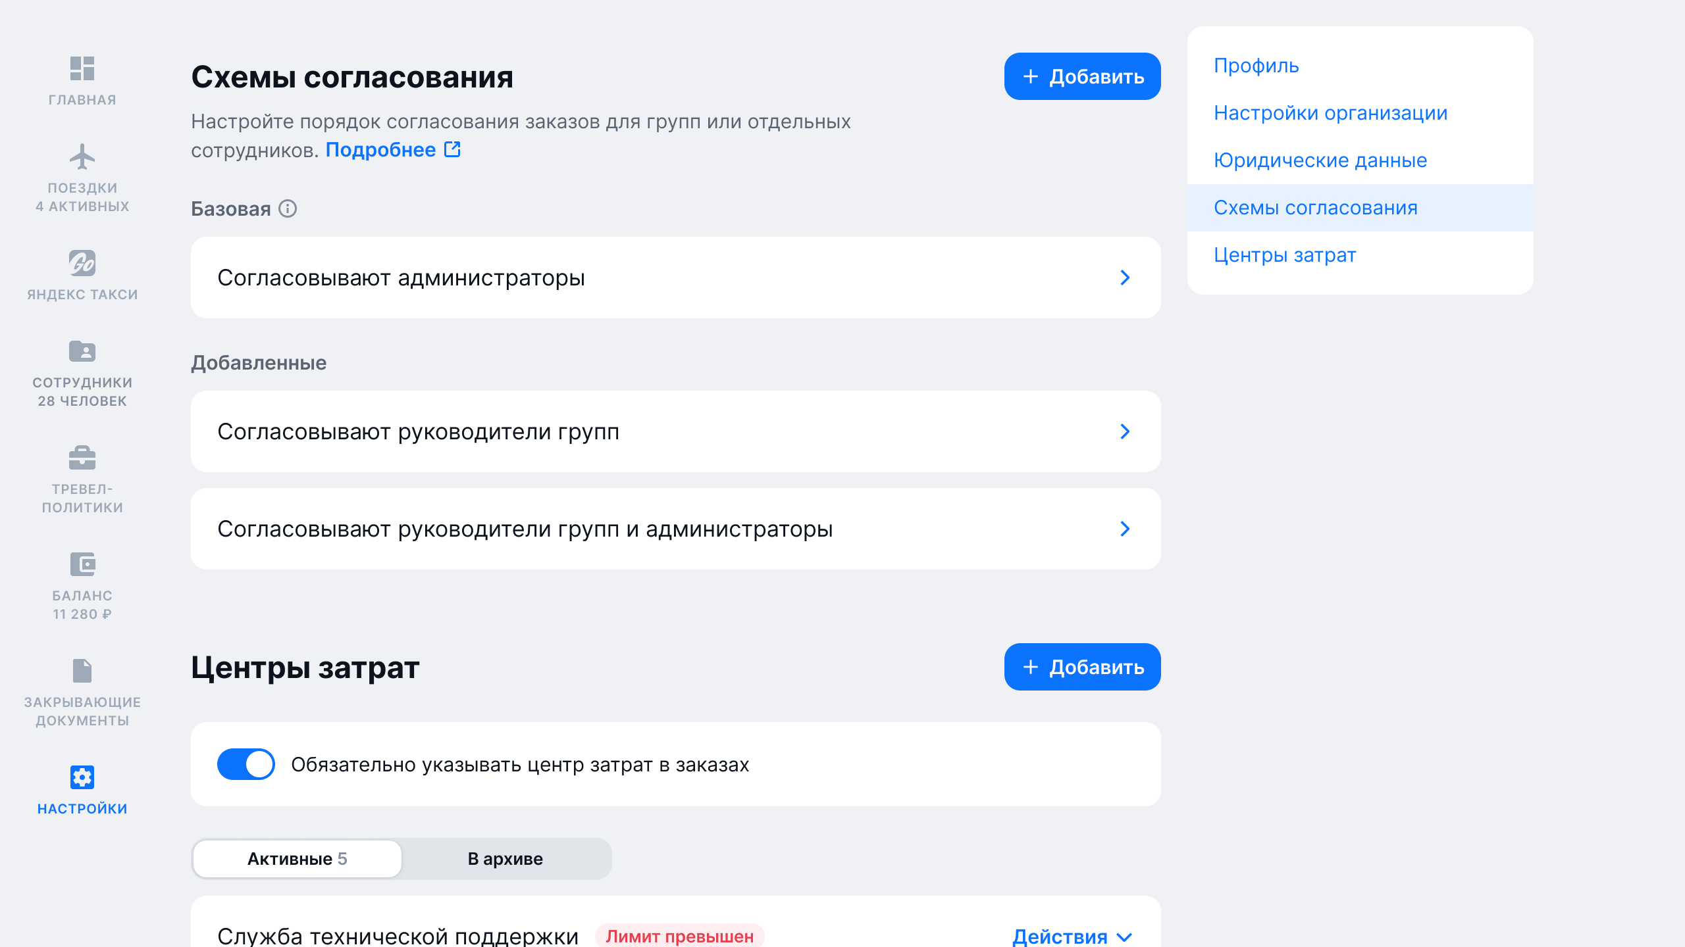Open Тревел-политики briefcase icon
This screenshot has height=947, width=1685.
click(82, 458)
